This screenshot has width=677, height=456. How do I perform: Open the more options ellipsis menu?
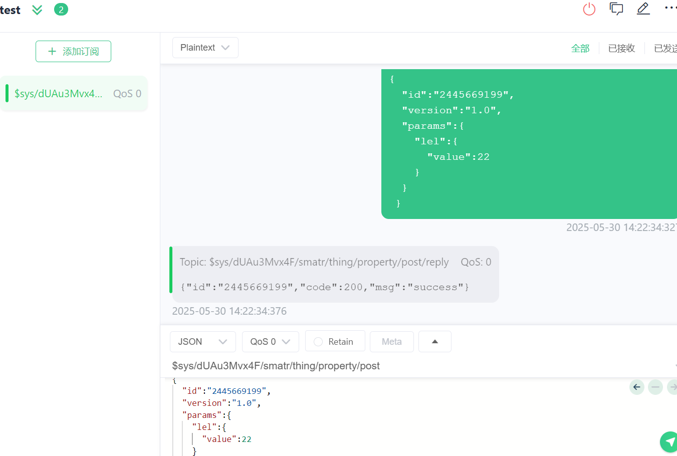[670, 8]
